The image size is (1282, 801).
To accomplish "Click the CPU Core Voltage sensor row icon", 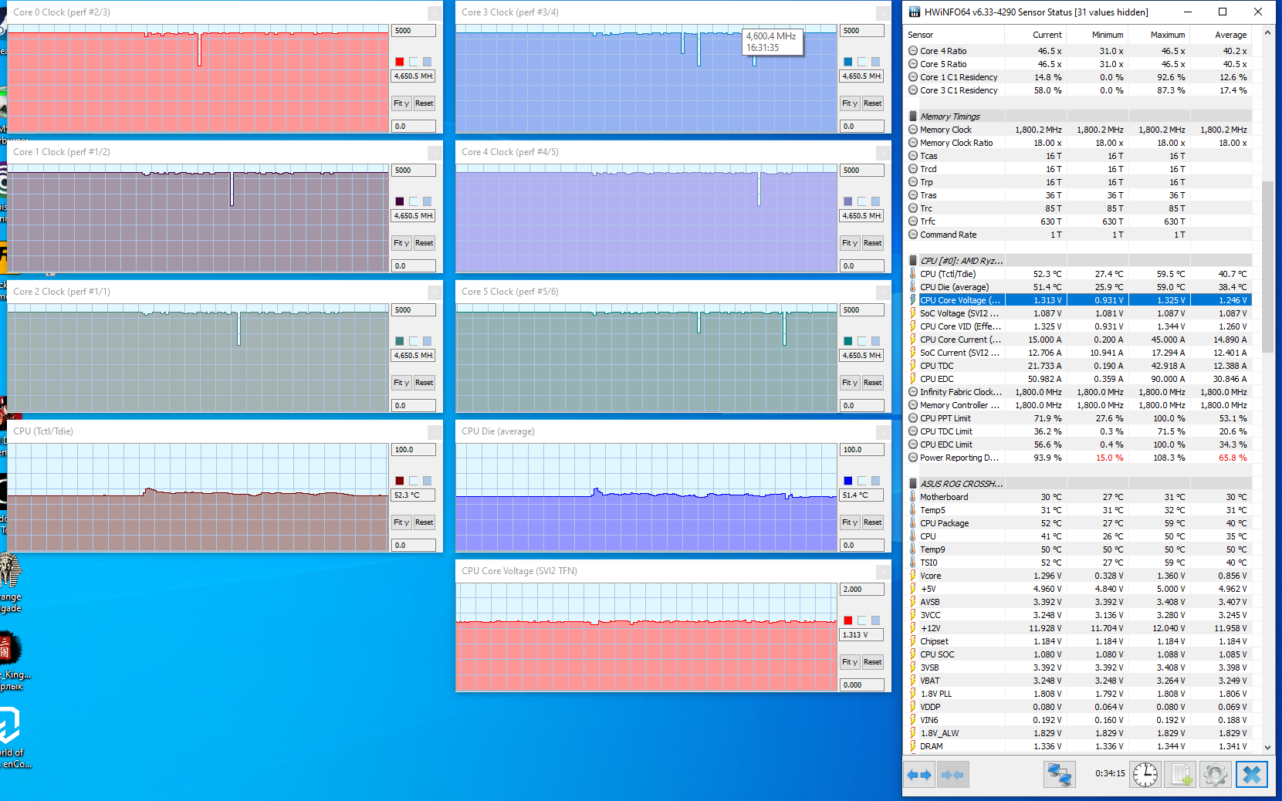I will [913, 300].
